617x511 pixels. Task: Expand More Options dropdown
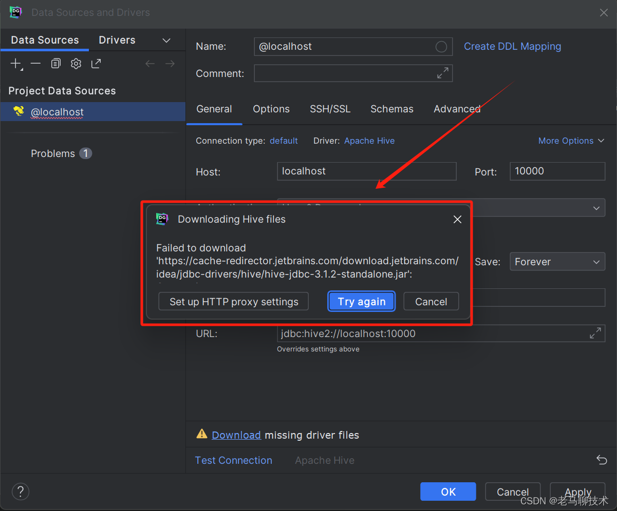(x=571, y=141)
